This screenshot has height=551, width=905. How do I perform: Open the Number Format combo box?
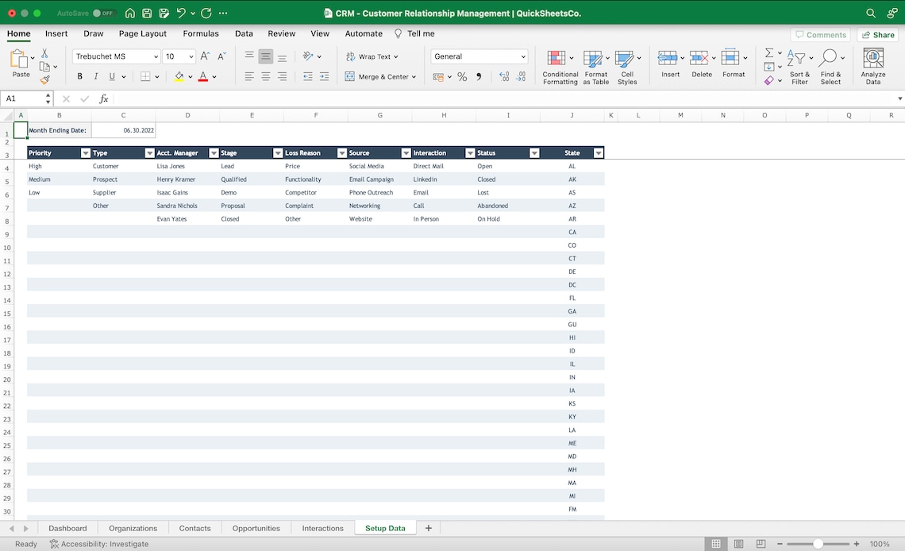click(479, 56)
